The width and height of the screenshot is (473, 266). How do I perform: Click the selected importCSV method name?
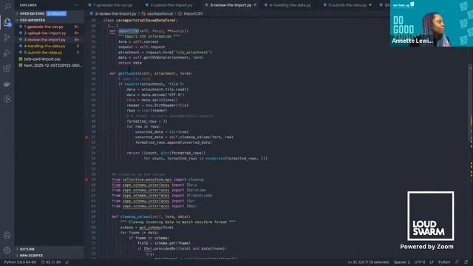click(128, 31)
